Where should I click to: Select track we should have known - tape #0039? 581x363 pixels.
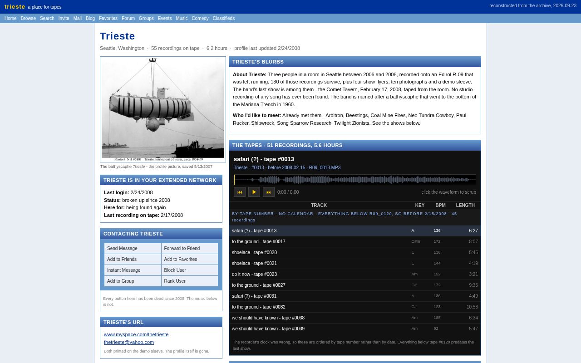(x=355, y=329)
